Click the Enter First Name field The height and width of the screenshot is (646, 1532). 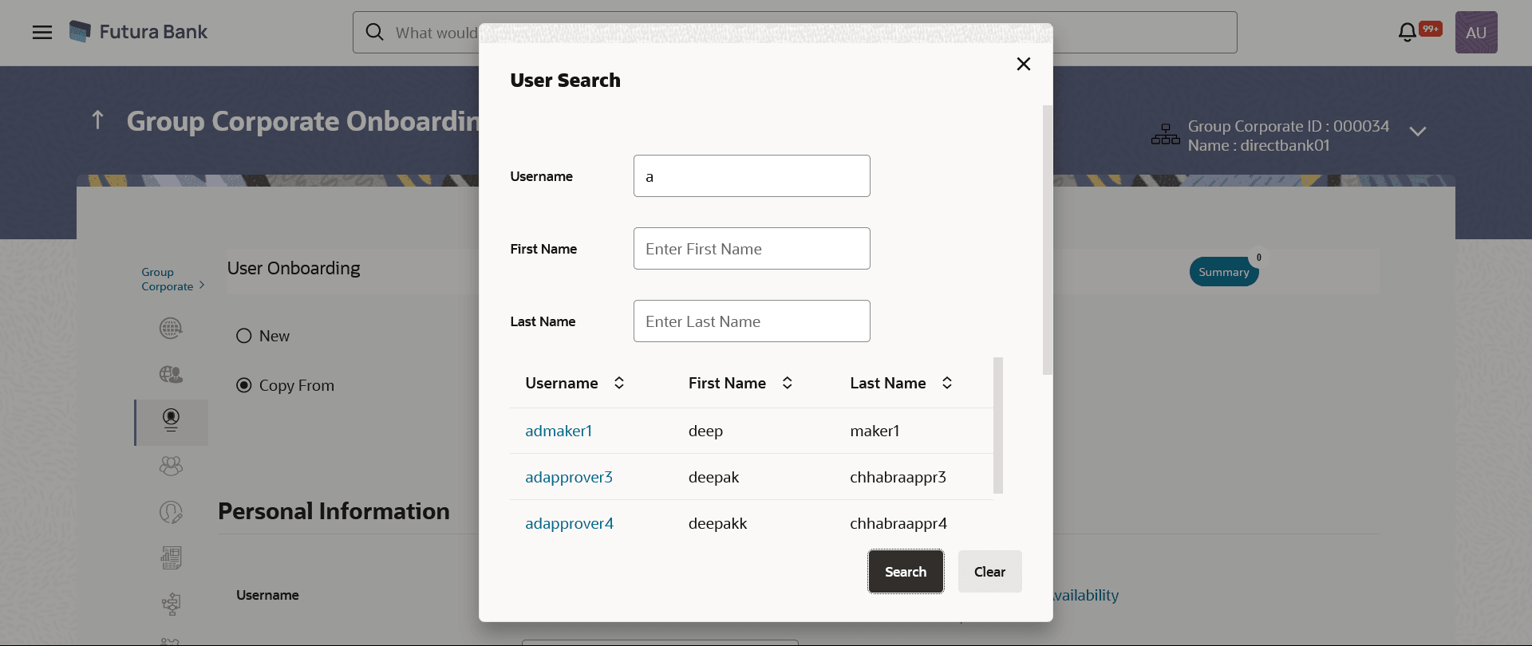coord(752,249)
